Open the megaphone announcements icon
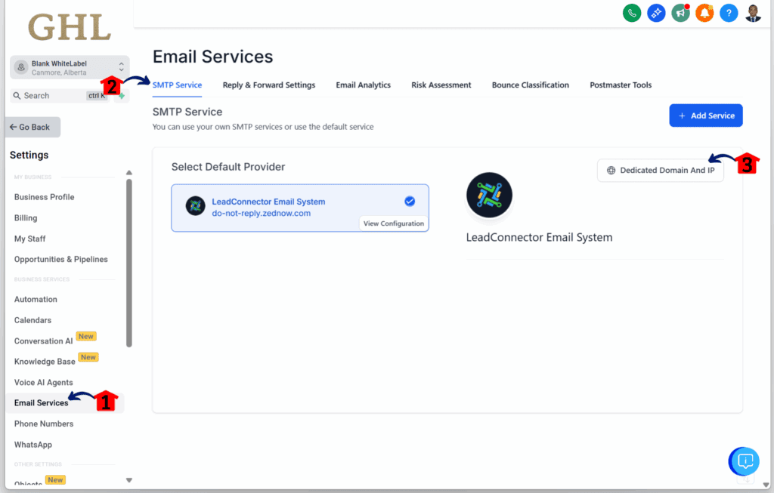This screenshot has height=493, width=774. [680, 14]
